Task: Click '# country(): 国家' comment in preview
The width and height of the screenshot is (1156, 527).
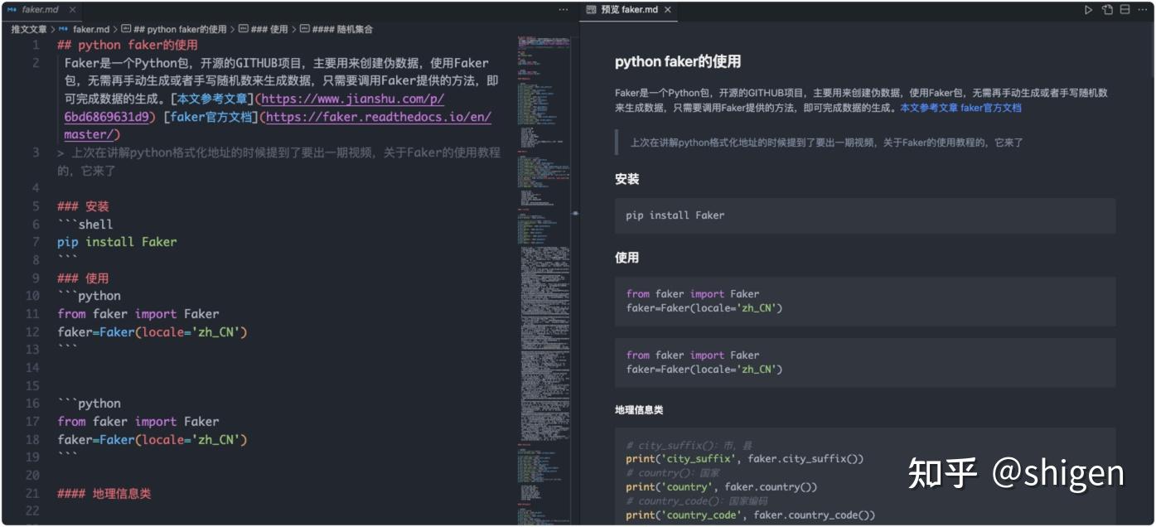Action: pos(673,473)
